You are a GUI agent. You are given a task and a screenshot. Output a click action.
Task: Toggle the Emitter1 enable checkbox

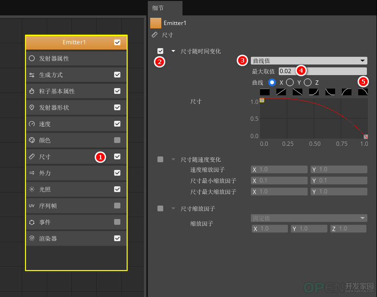point(117,42)
